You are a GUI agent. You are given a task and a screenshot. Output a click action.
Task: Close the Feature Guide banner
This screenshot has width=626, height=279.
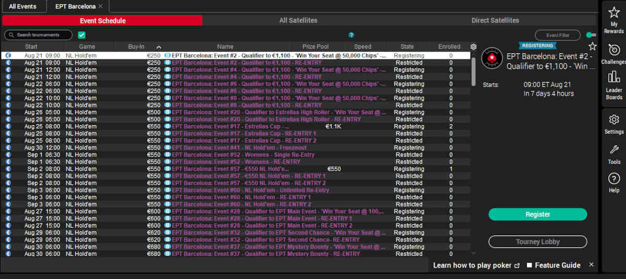(591, 264)
